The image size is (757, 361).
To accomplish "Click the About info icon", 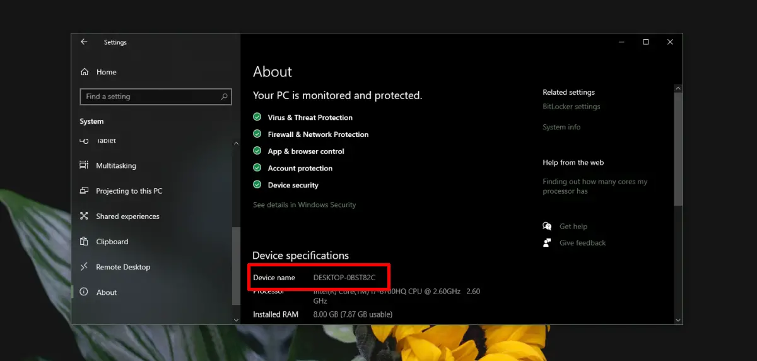I will (84, 292).
